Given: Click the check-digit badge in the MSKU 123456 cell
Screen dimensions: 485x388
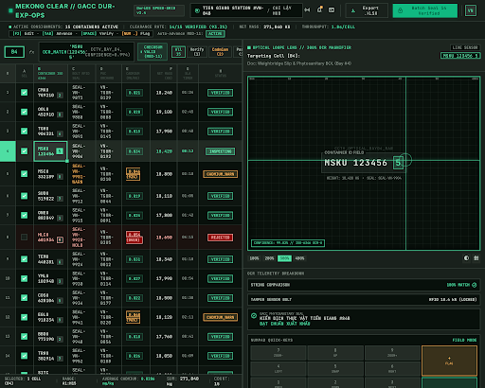Looking at the screenshot, I should [x=60, y=151].
